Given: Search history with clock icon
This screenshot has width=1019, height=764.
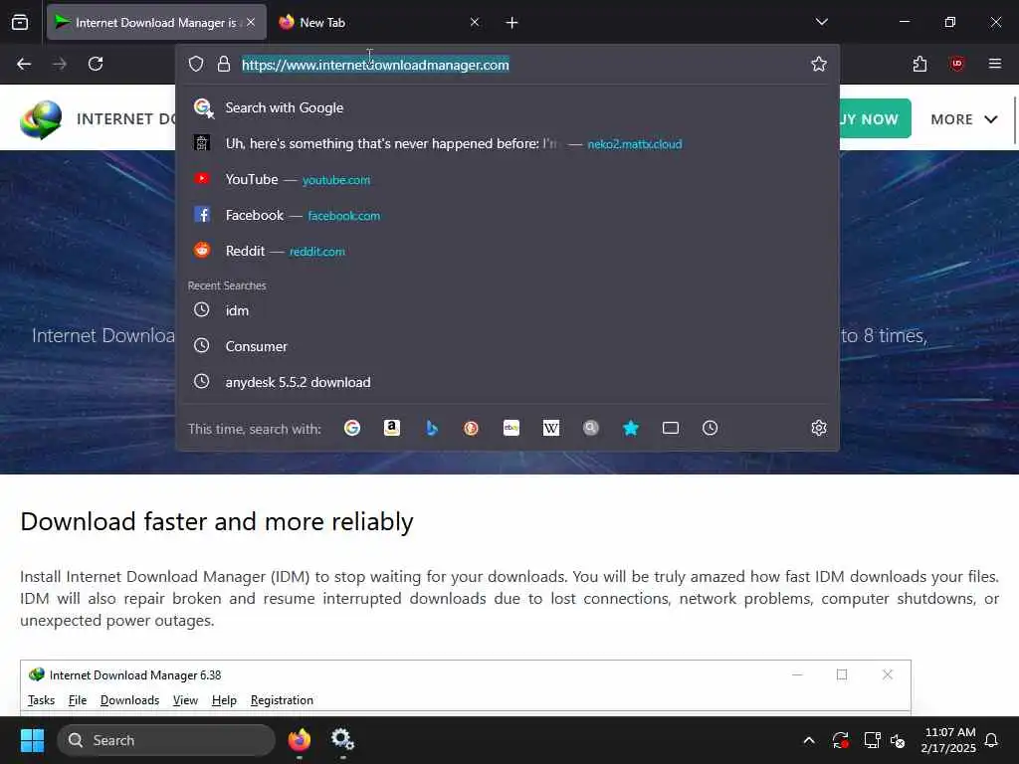Looking at the screenshot, I should tap(711, 428).
